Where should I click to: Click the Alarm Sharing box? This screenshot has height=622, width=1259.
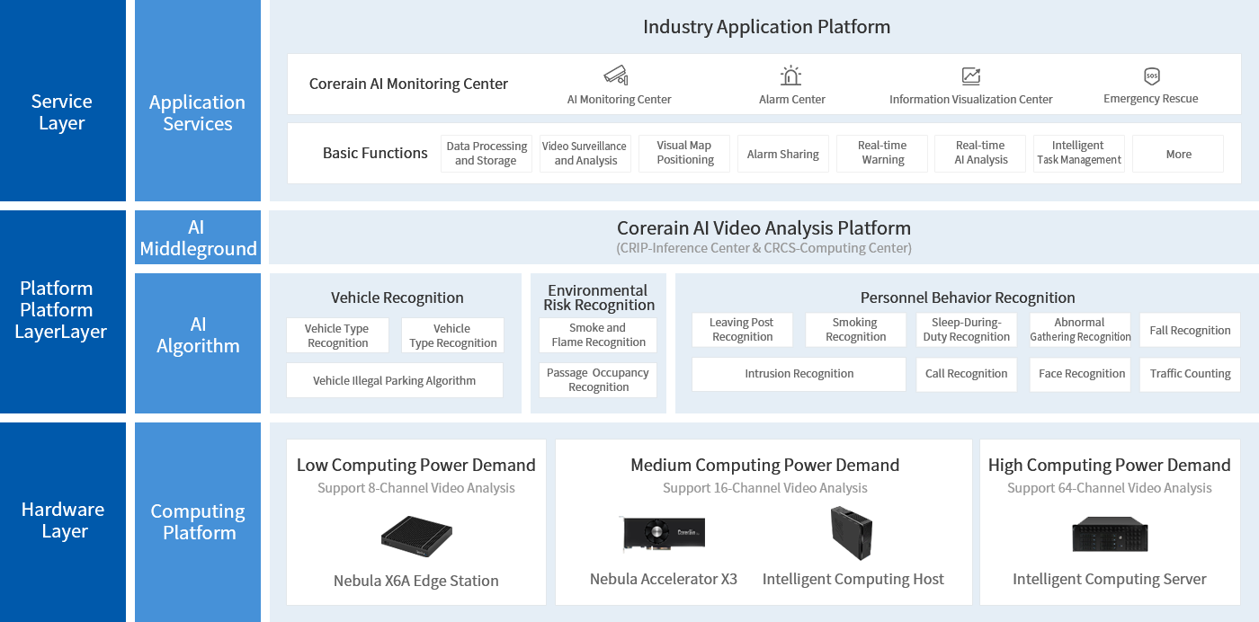pyautogui.click(x=782, y=154)
